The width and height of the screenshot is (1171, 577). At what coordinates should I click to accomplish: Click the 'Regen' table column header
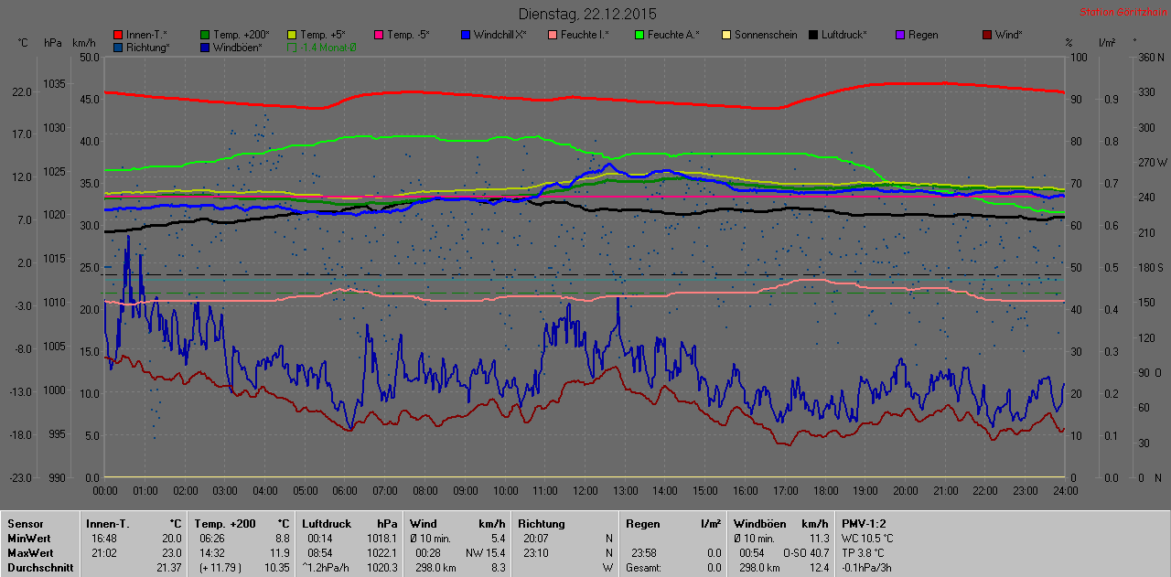click(643, 524)
